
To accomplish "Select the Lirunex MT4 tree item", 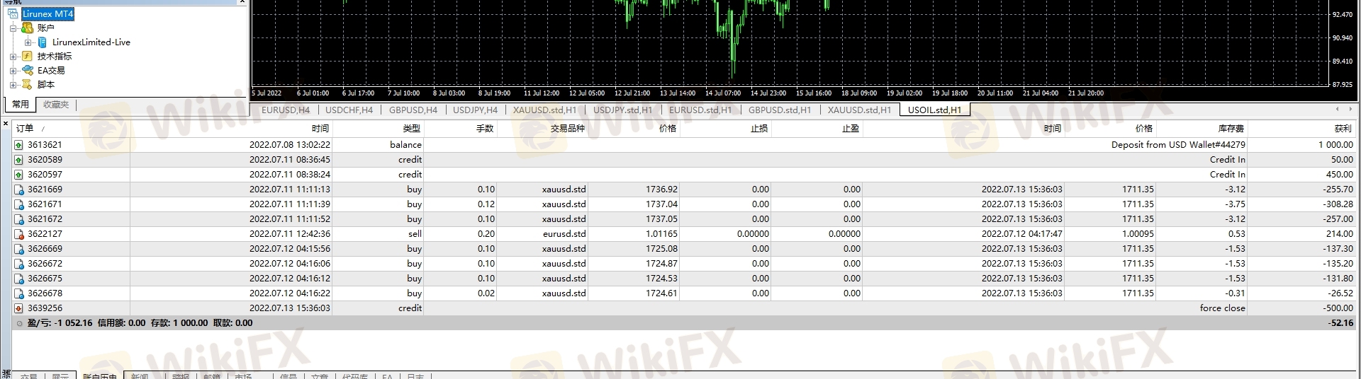I will [47, 14].
